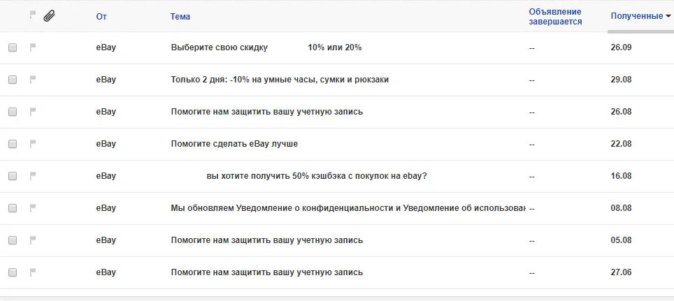
Task: Sort by the 'От' column header
Action: click(x=101, y=17)
